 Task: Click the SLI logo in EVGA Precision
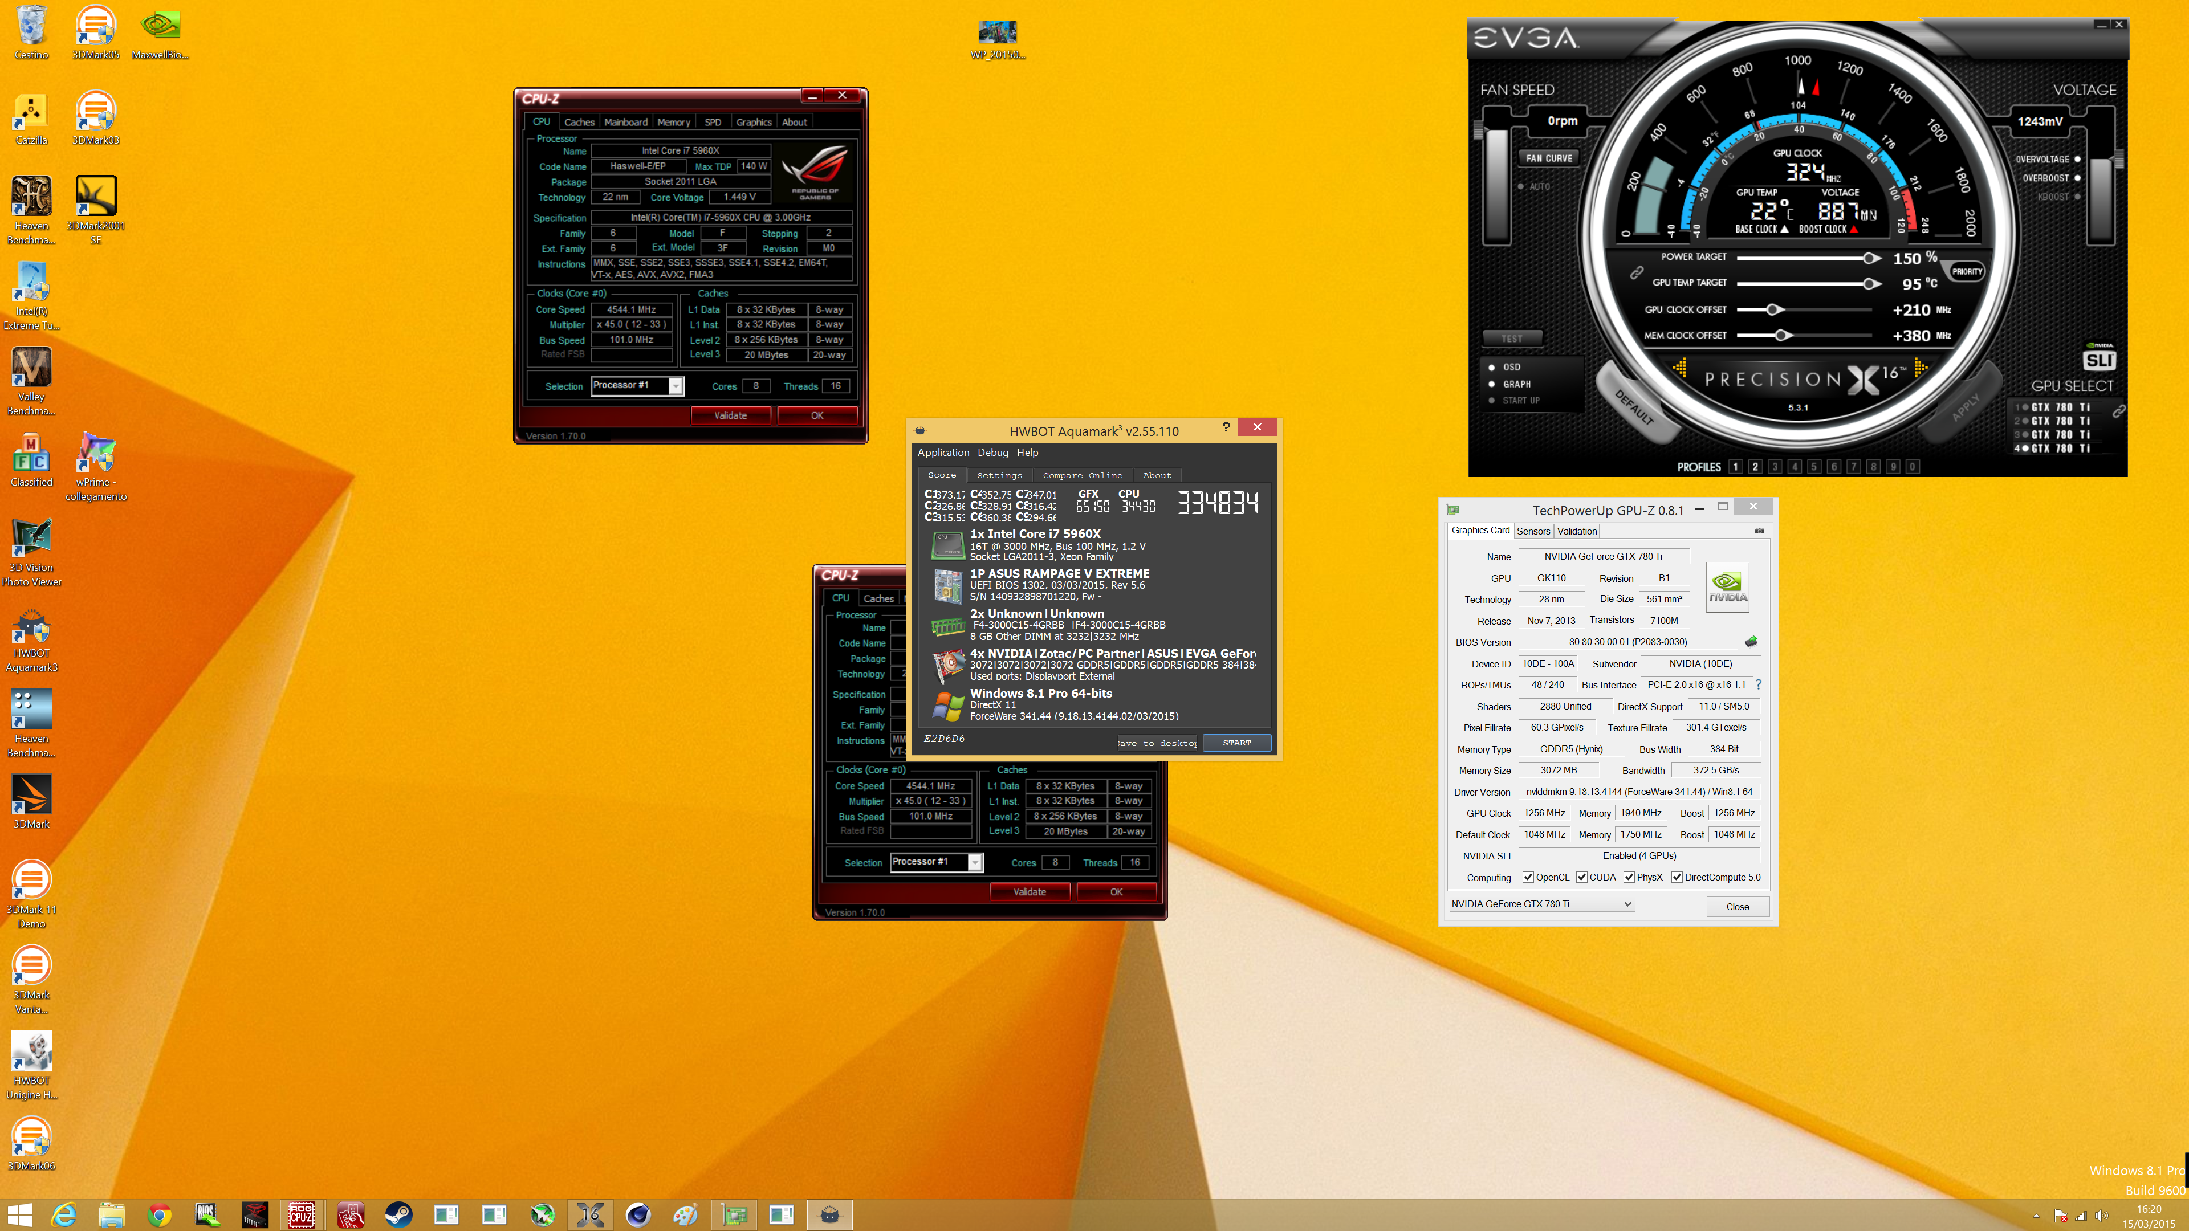(x=2099, y=360)
